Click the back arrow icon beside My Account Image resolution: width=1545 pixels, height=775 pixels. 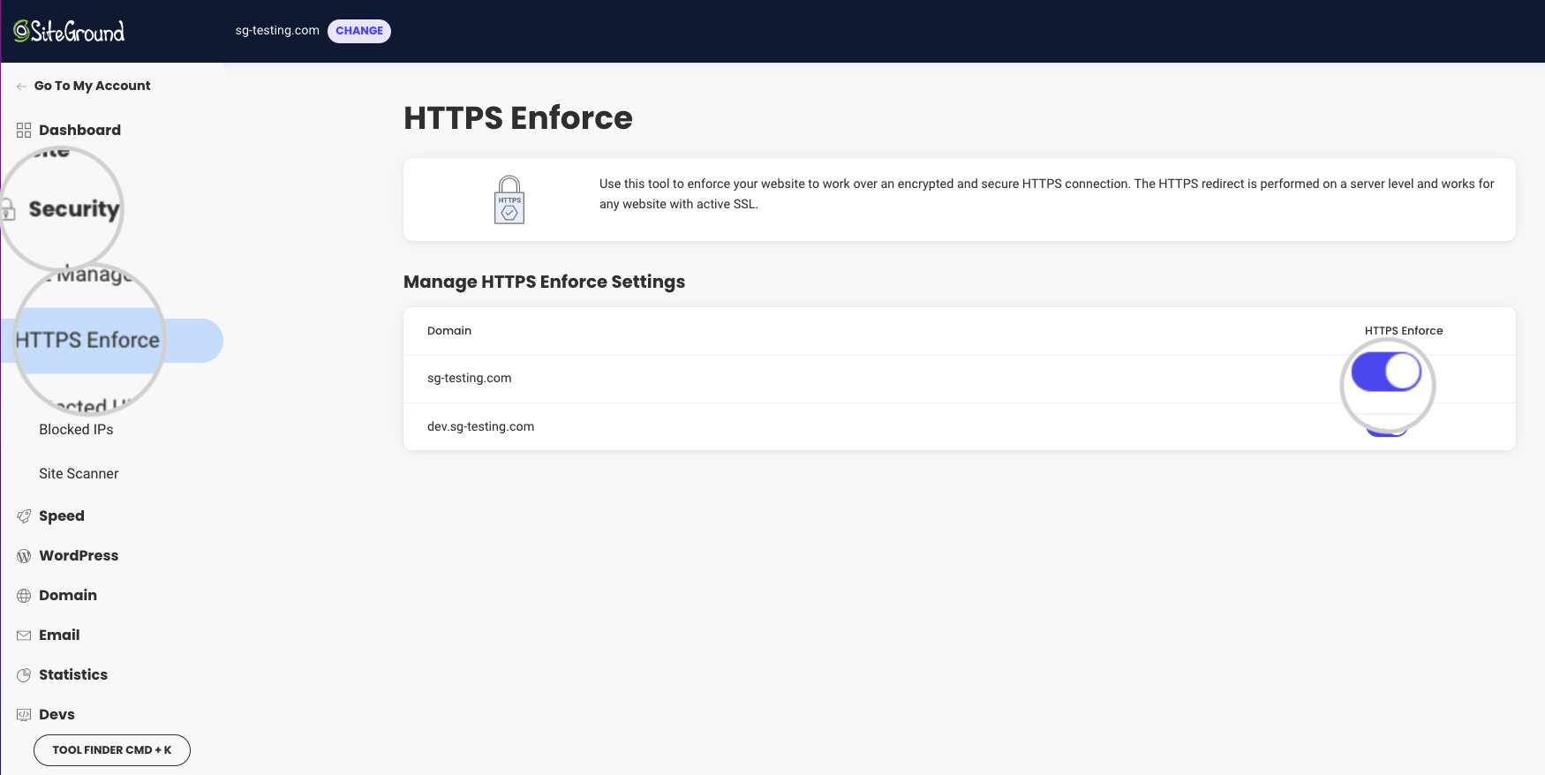[x=21, y=87]
